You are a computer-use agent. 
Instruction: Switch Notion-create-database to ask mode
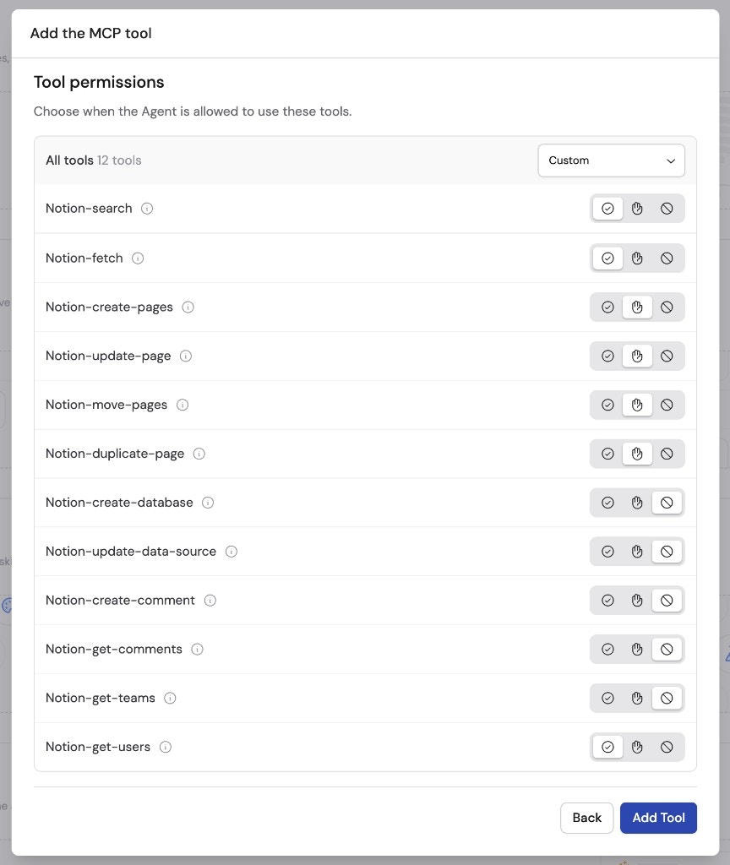(637, 502)
